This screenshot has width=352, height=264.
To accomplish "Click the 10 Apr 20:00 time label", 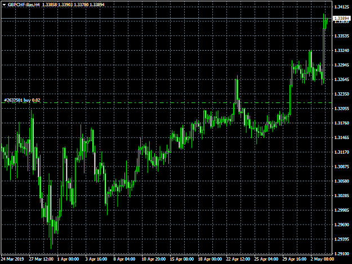I will click(154, 259).
